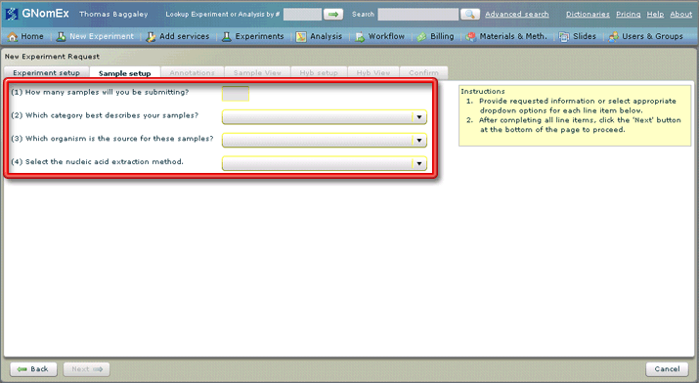
Task: Open the Dictionaries link
Action: (588, 15)
